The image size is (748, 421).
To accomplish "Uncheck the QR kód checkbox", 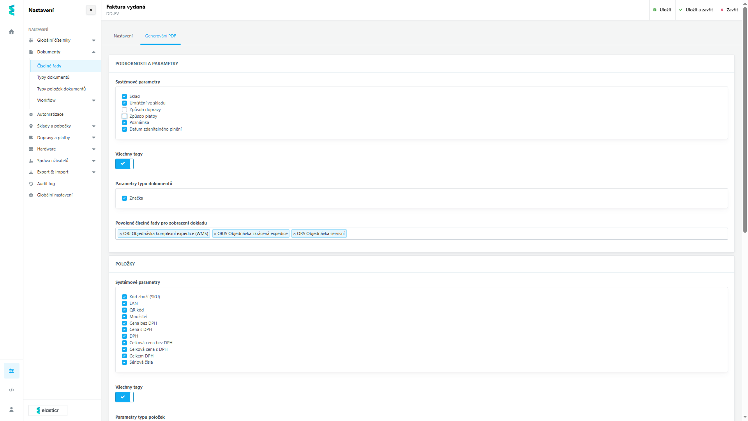I will pyautogui.click(x=124, y=310).
